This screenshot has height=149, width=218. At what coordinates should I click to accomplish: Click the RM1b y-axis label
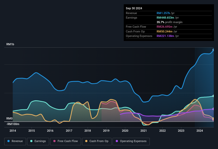click(10, 44)
